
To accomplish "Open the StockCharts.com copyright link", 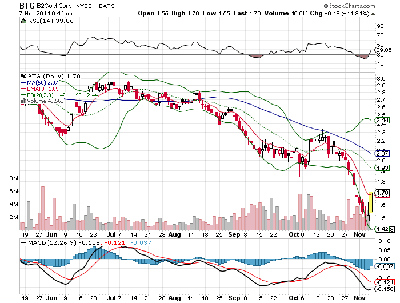I will (x=349, y=6).
